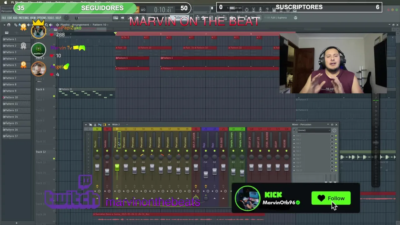Select the playlist mute tool

pos(29,25)
